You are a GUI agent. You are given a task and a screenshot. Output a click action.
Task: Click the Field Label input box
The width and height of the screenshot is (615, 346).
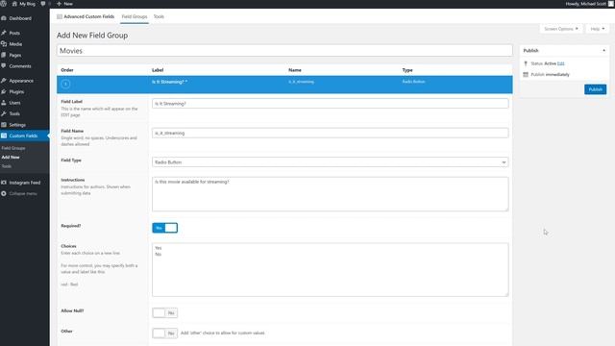coord(331,103)
